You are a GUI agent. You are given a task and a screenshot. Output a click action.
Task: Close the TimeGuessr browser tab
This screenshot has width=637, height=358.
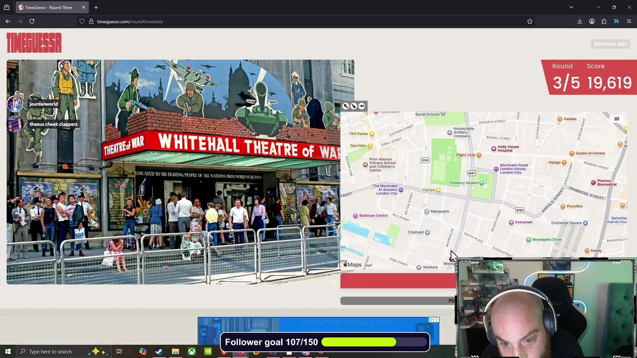83,7
